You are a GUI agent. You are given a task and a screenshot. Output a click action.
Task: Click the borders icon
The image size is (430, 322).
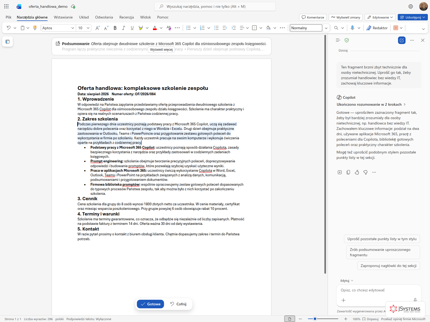point(255,28)
